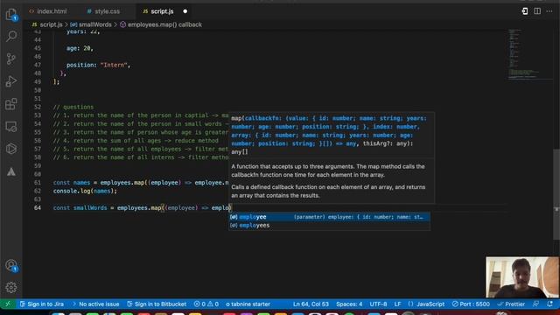The height and width of the screenshot is (315, 560).
Task: Click the console.log(names) line
Action: pyautogui.click(x=85, y=191)
